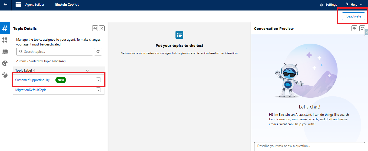Open the Help menu

point(354,5)
